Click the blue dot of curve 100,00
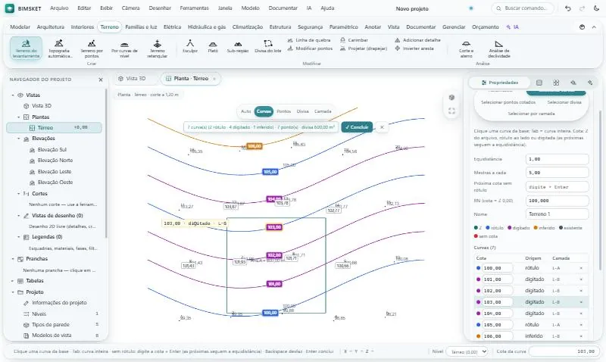606x362 pixels. pyautogui.click(x=478, y=268)
